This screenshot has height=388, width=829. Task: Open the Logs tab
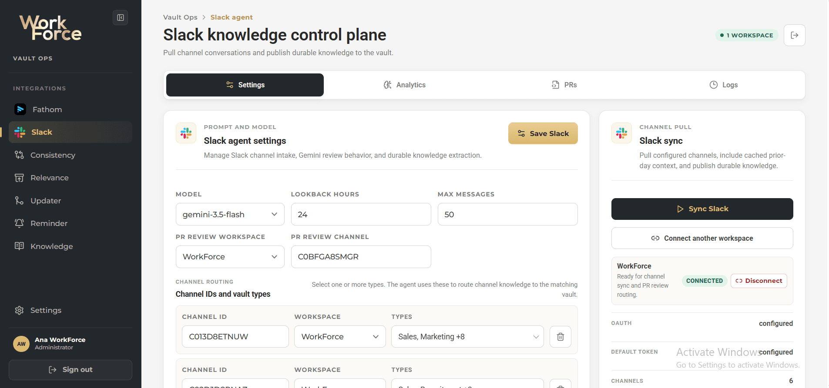(723, 85)
